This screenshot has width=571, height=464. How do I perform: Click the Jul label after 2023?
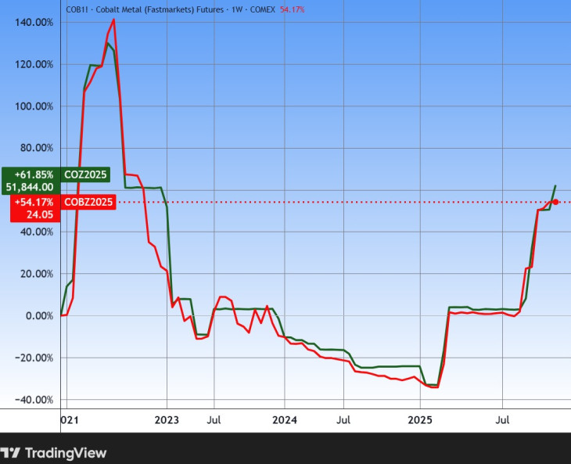pos(214,420)
